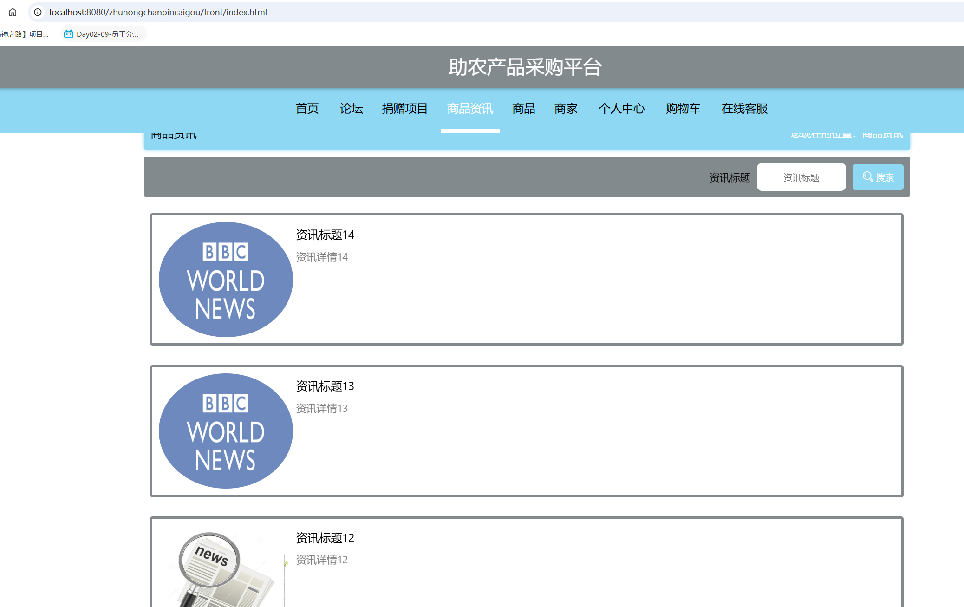Open 在线客服 chat page
964x607 pixels.
point(745,109)
